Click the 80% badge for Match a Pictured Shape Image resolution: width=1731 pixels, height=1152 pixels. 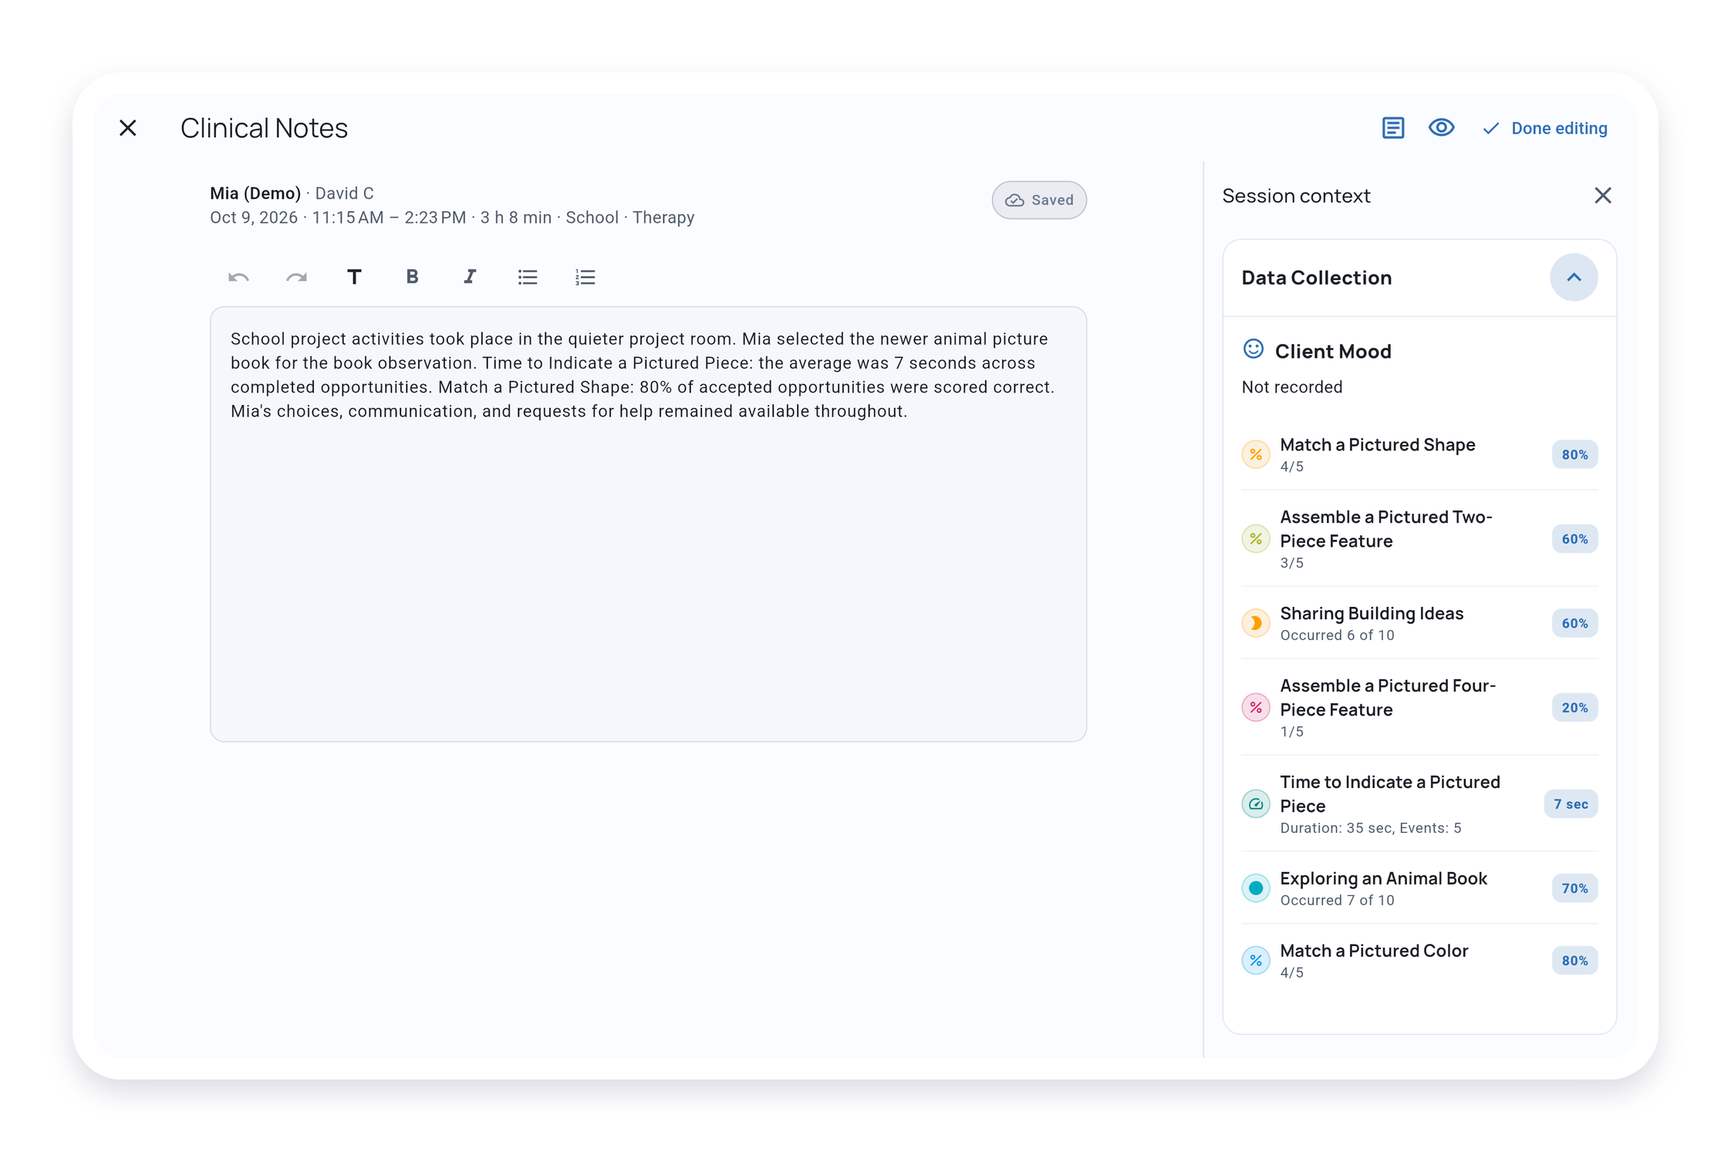pyautogui.click(x=1574, y=455)
